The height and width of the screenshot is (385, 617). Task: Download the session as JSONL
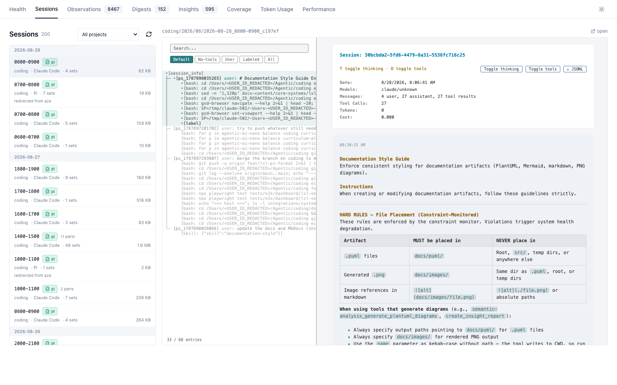tap(575, 69)
